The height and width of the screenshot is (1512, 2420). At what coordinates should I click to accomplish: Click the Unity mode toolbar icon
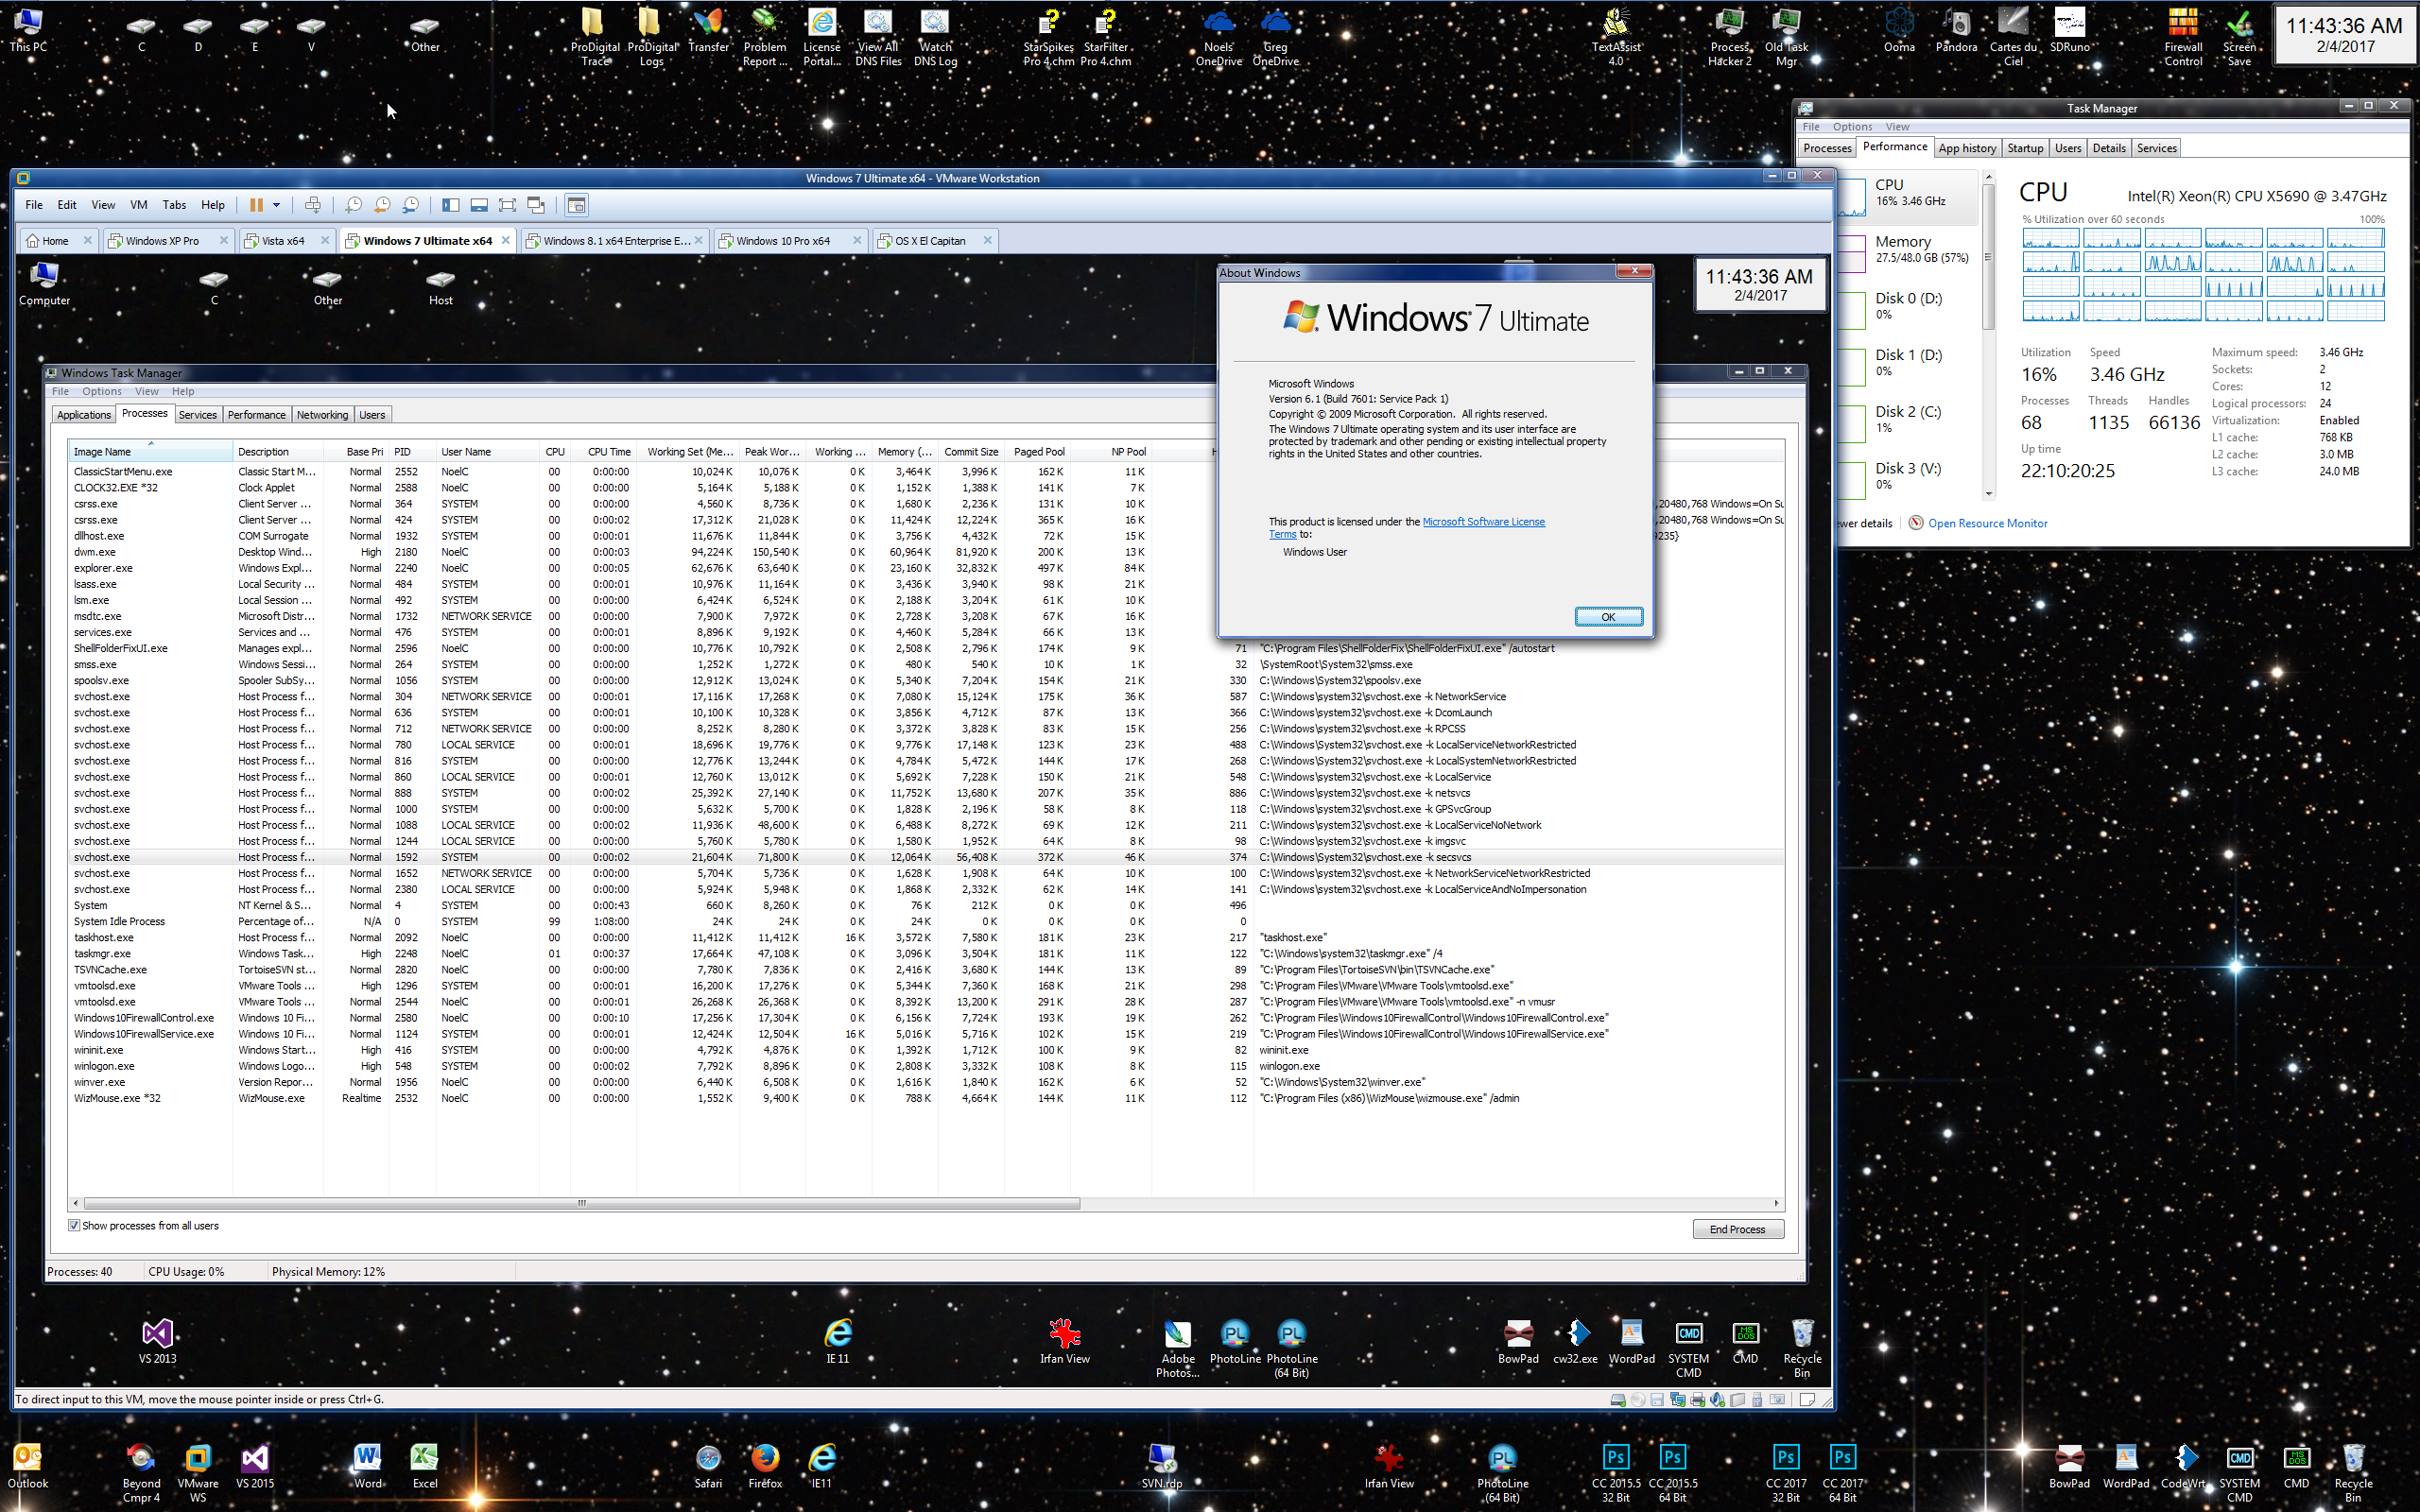pos(536,205)
